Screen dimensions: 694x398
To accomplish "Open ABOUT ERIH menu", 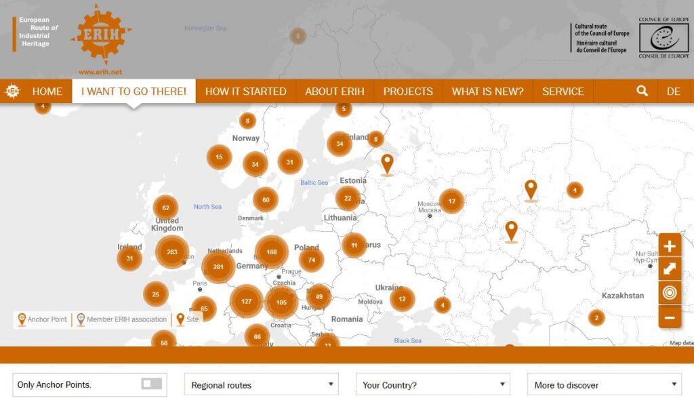I will [335, 92].
